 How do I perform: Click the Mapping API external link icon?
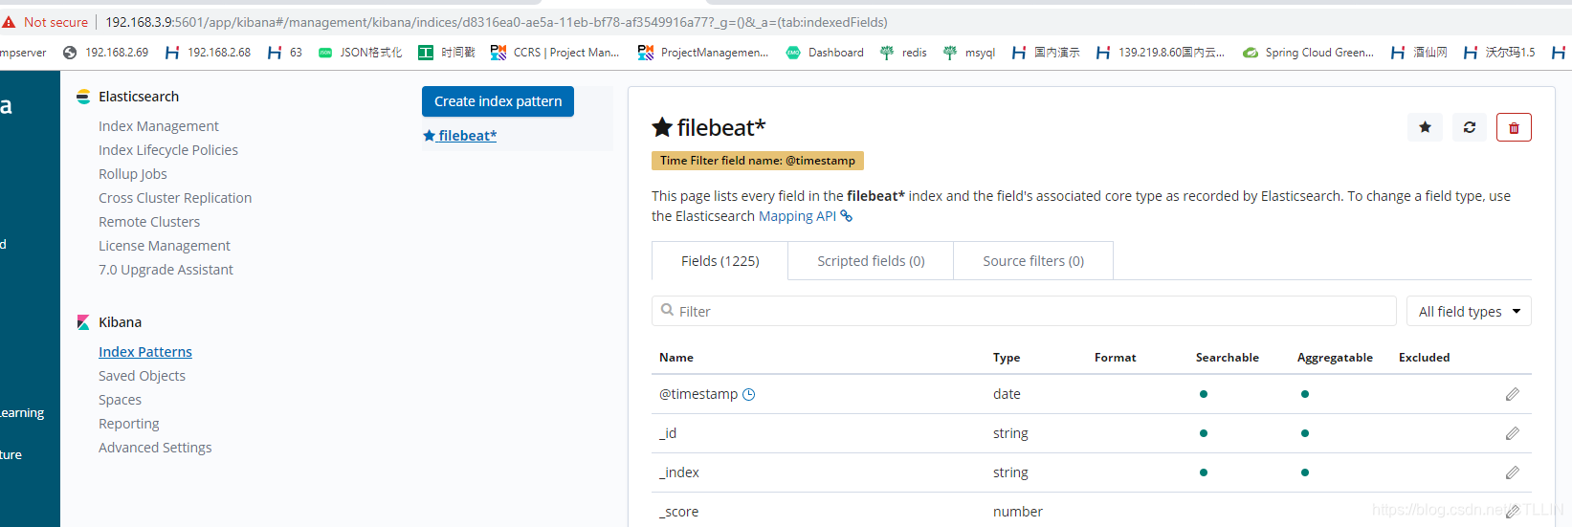point(846,216)
